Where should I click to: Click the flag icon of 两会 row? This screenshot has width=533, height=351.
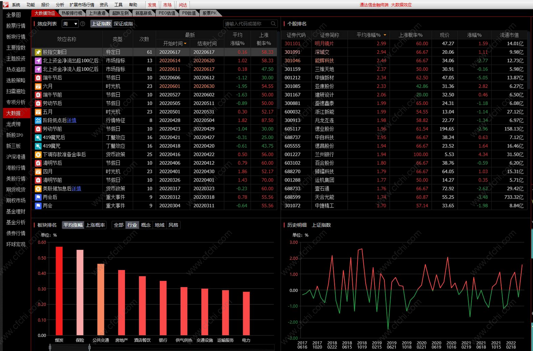tap(38, 206)
